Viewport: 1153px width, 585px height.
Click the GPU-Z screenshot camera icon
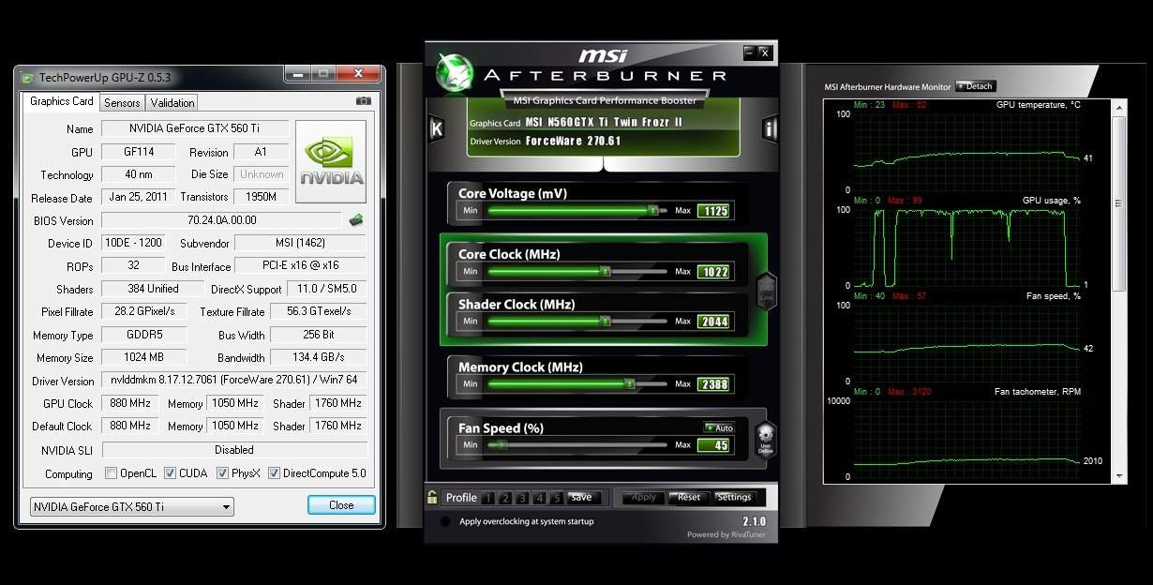364,101
